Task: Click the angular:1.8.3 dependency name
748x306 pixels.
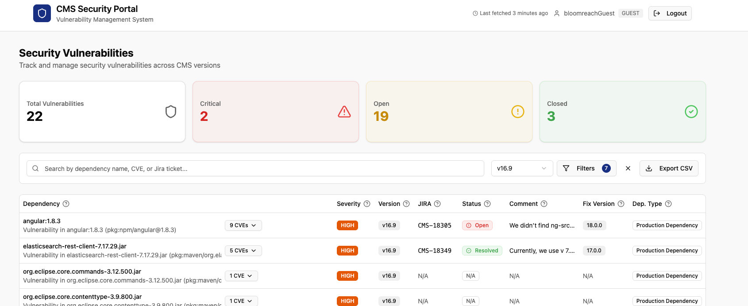Action: click(42, 221)
